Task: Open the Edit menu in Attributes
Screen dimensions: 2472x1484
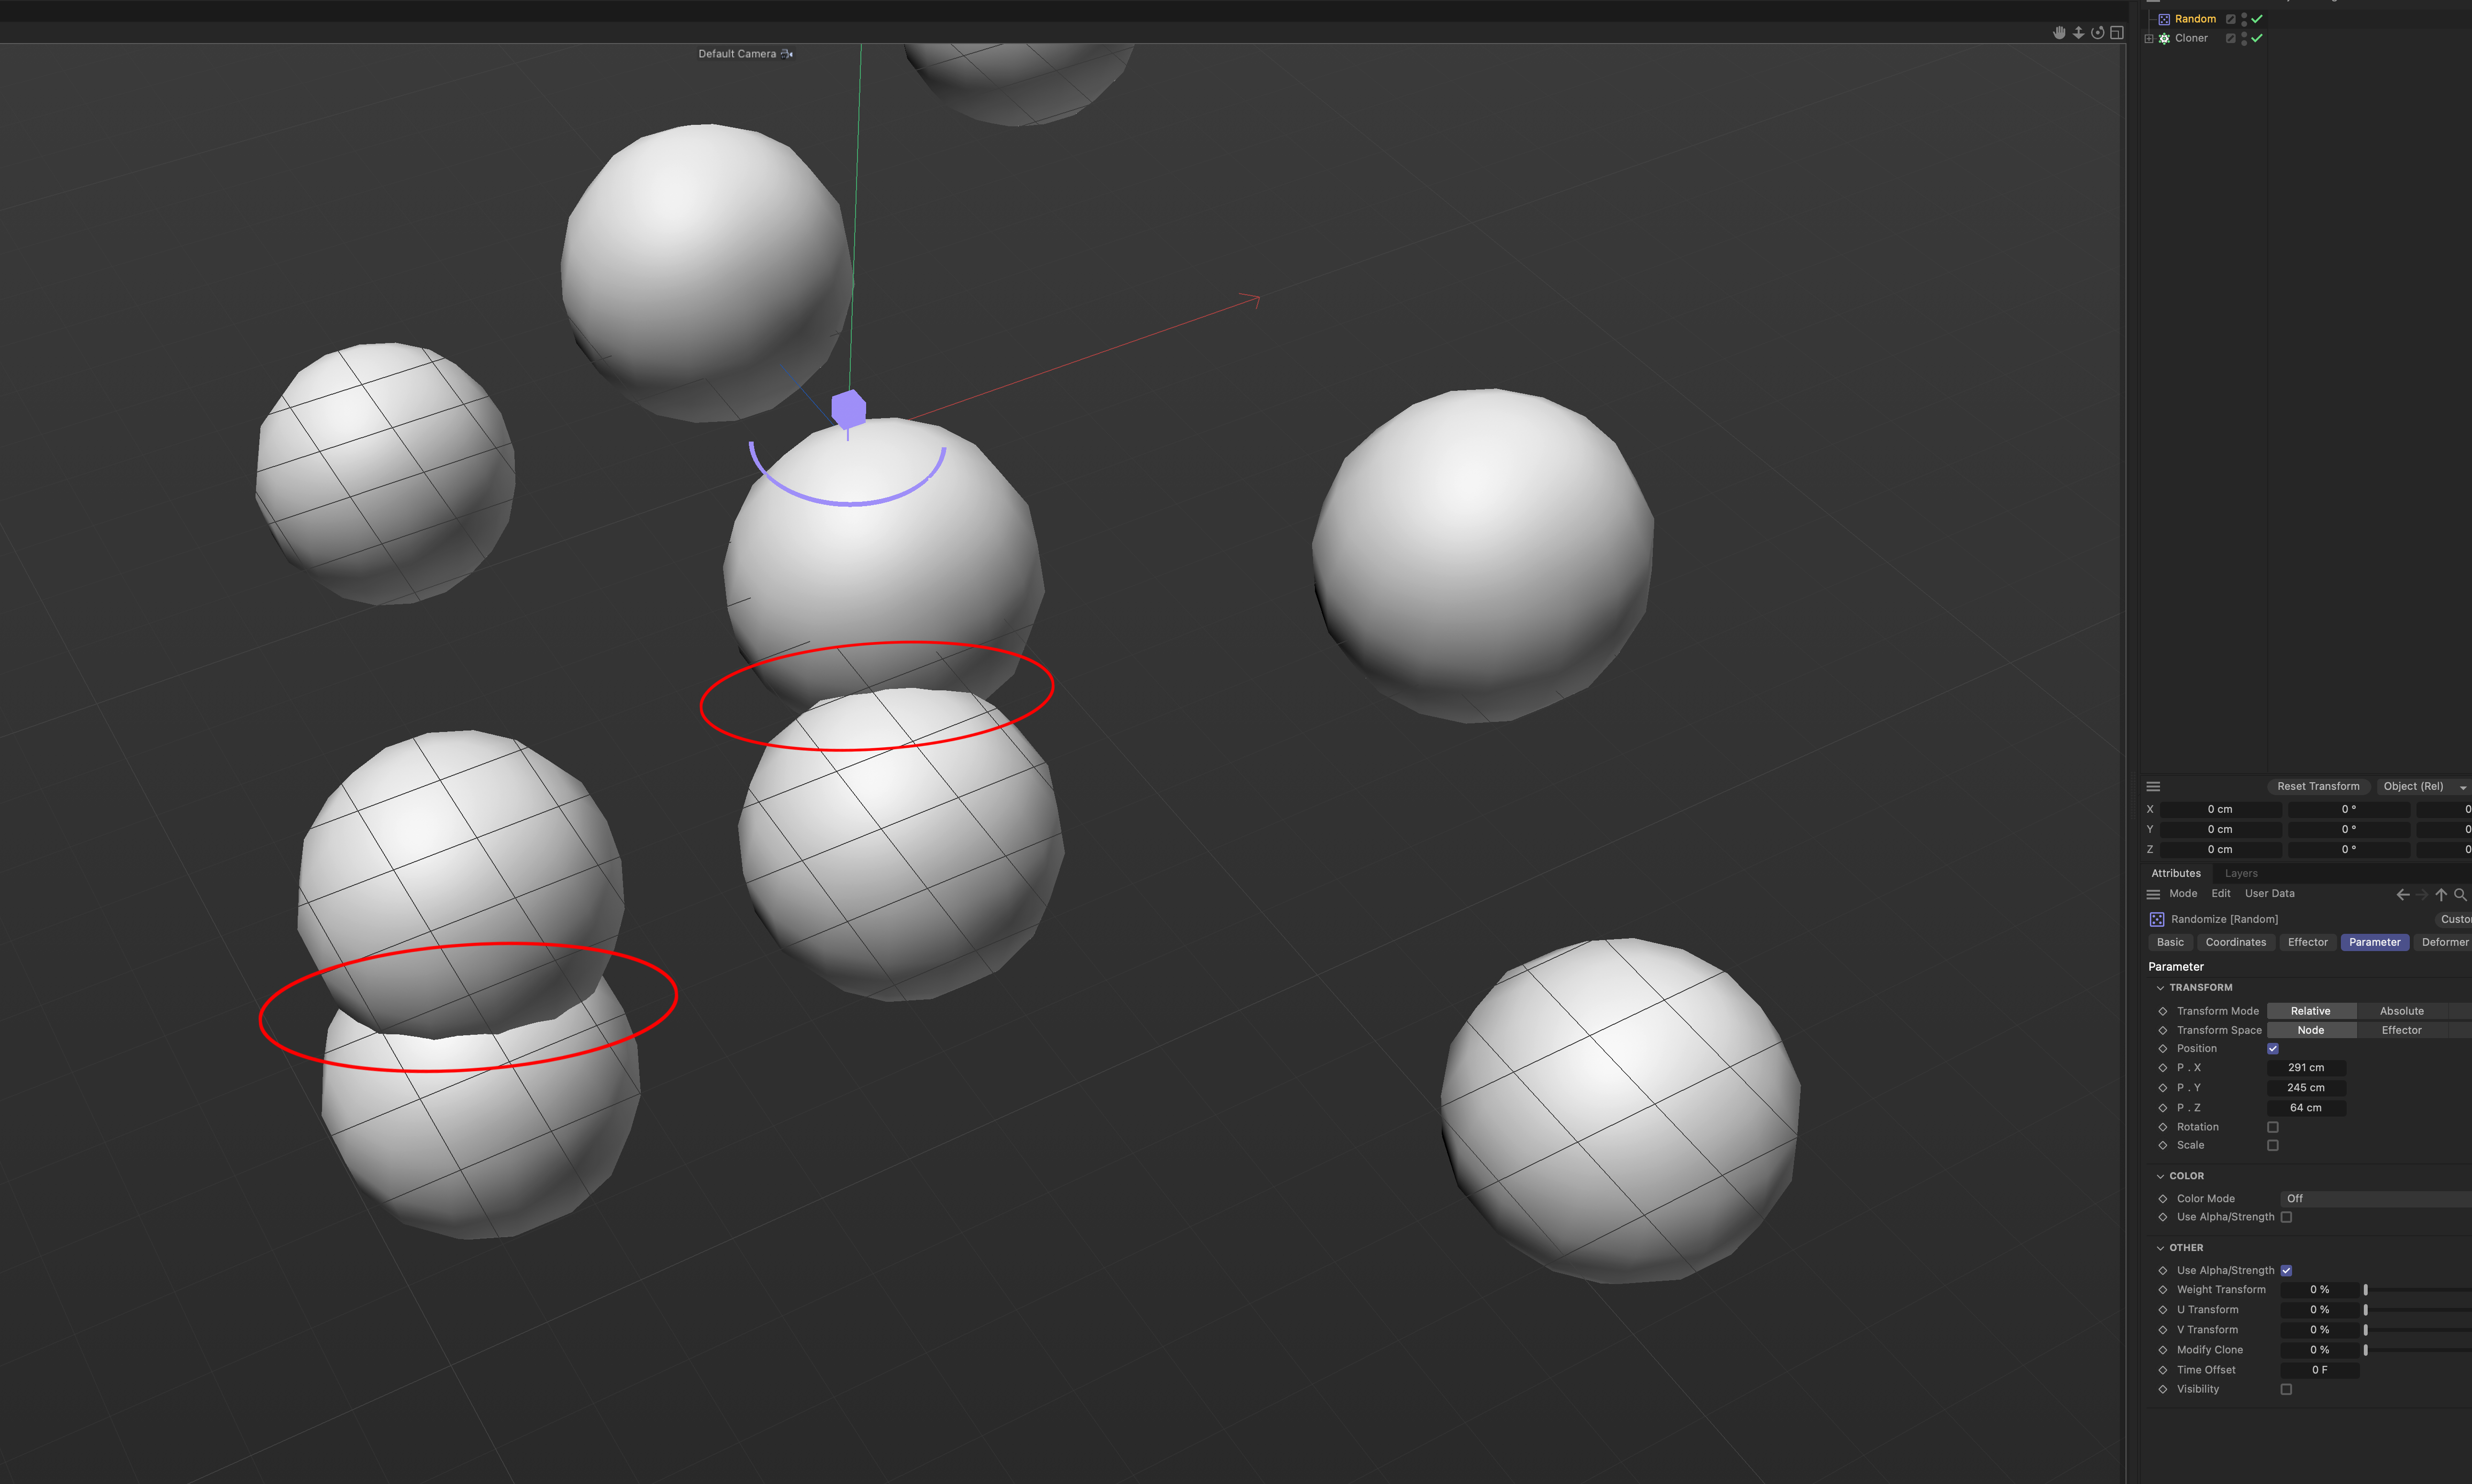Action: (2221, 894)
